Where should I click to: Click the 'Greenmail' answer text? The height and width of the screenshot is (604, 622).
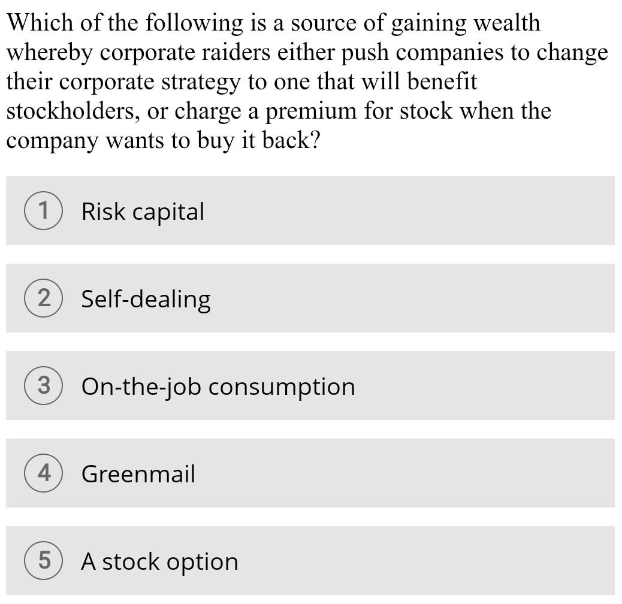coord(138,473)
